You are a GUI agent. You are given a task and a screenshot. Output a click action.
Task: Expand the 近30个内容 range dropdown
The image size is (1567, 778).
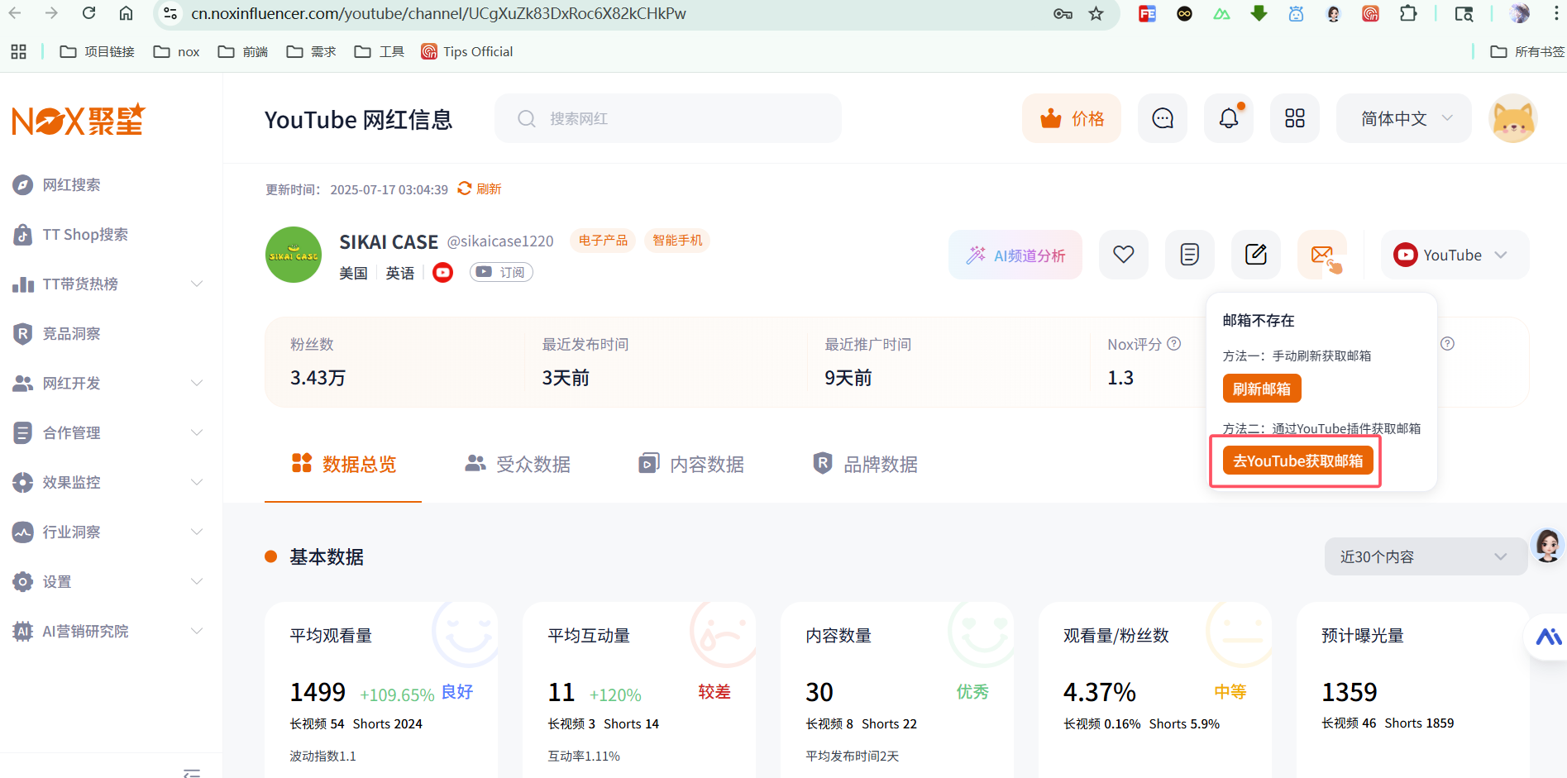coord(1424,556)
